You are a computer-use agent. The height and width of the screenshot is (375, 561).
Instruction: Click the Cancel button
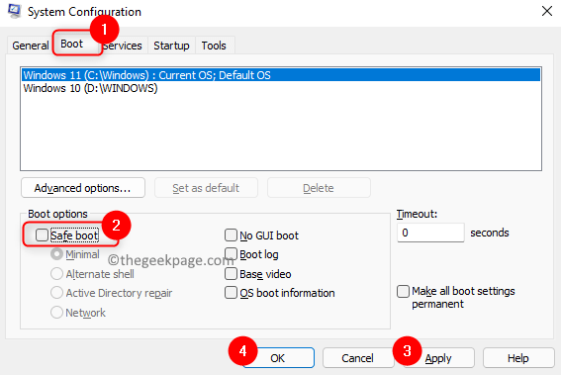point(358,358)
